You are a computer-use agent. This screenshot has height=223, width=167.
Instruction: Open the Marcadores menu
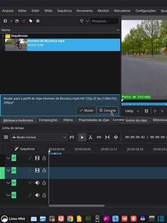coord(122,11)
